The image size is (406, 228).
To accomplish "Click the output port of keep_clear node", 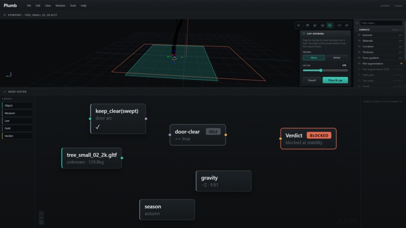I will 146,119.
